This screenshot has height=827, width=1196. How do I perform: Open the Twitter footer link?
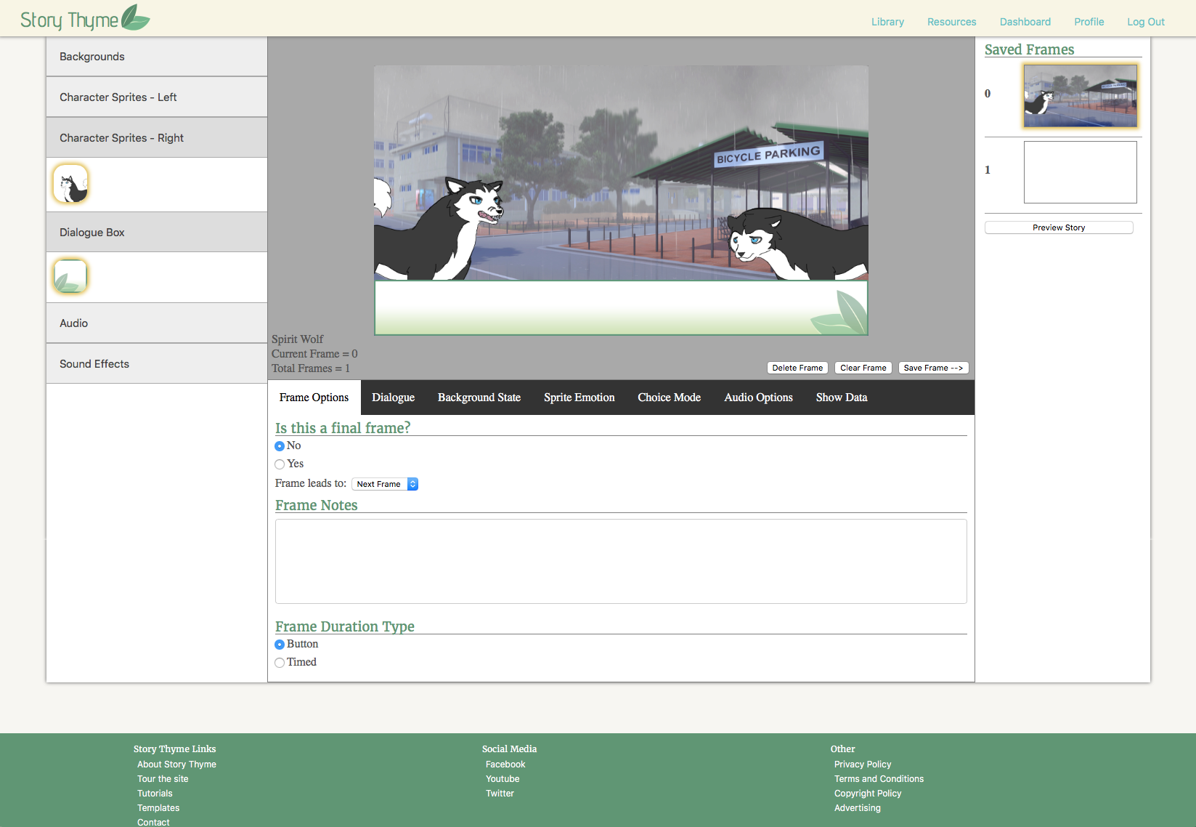tap(500, 794)
